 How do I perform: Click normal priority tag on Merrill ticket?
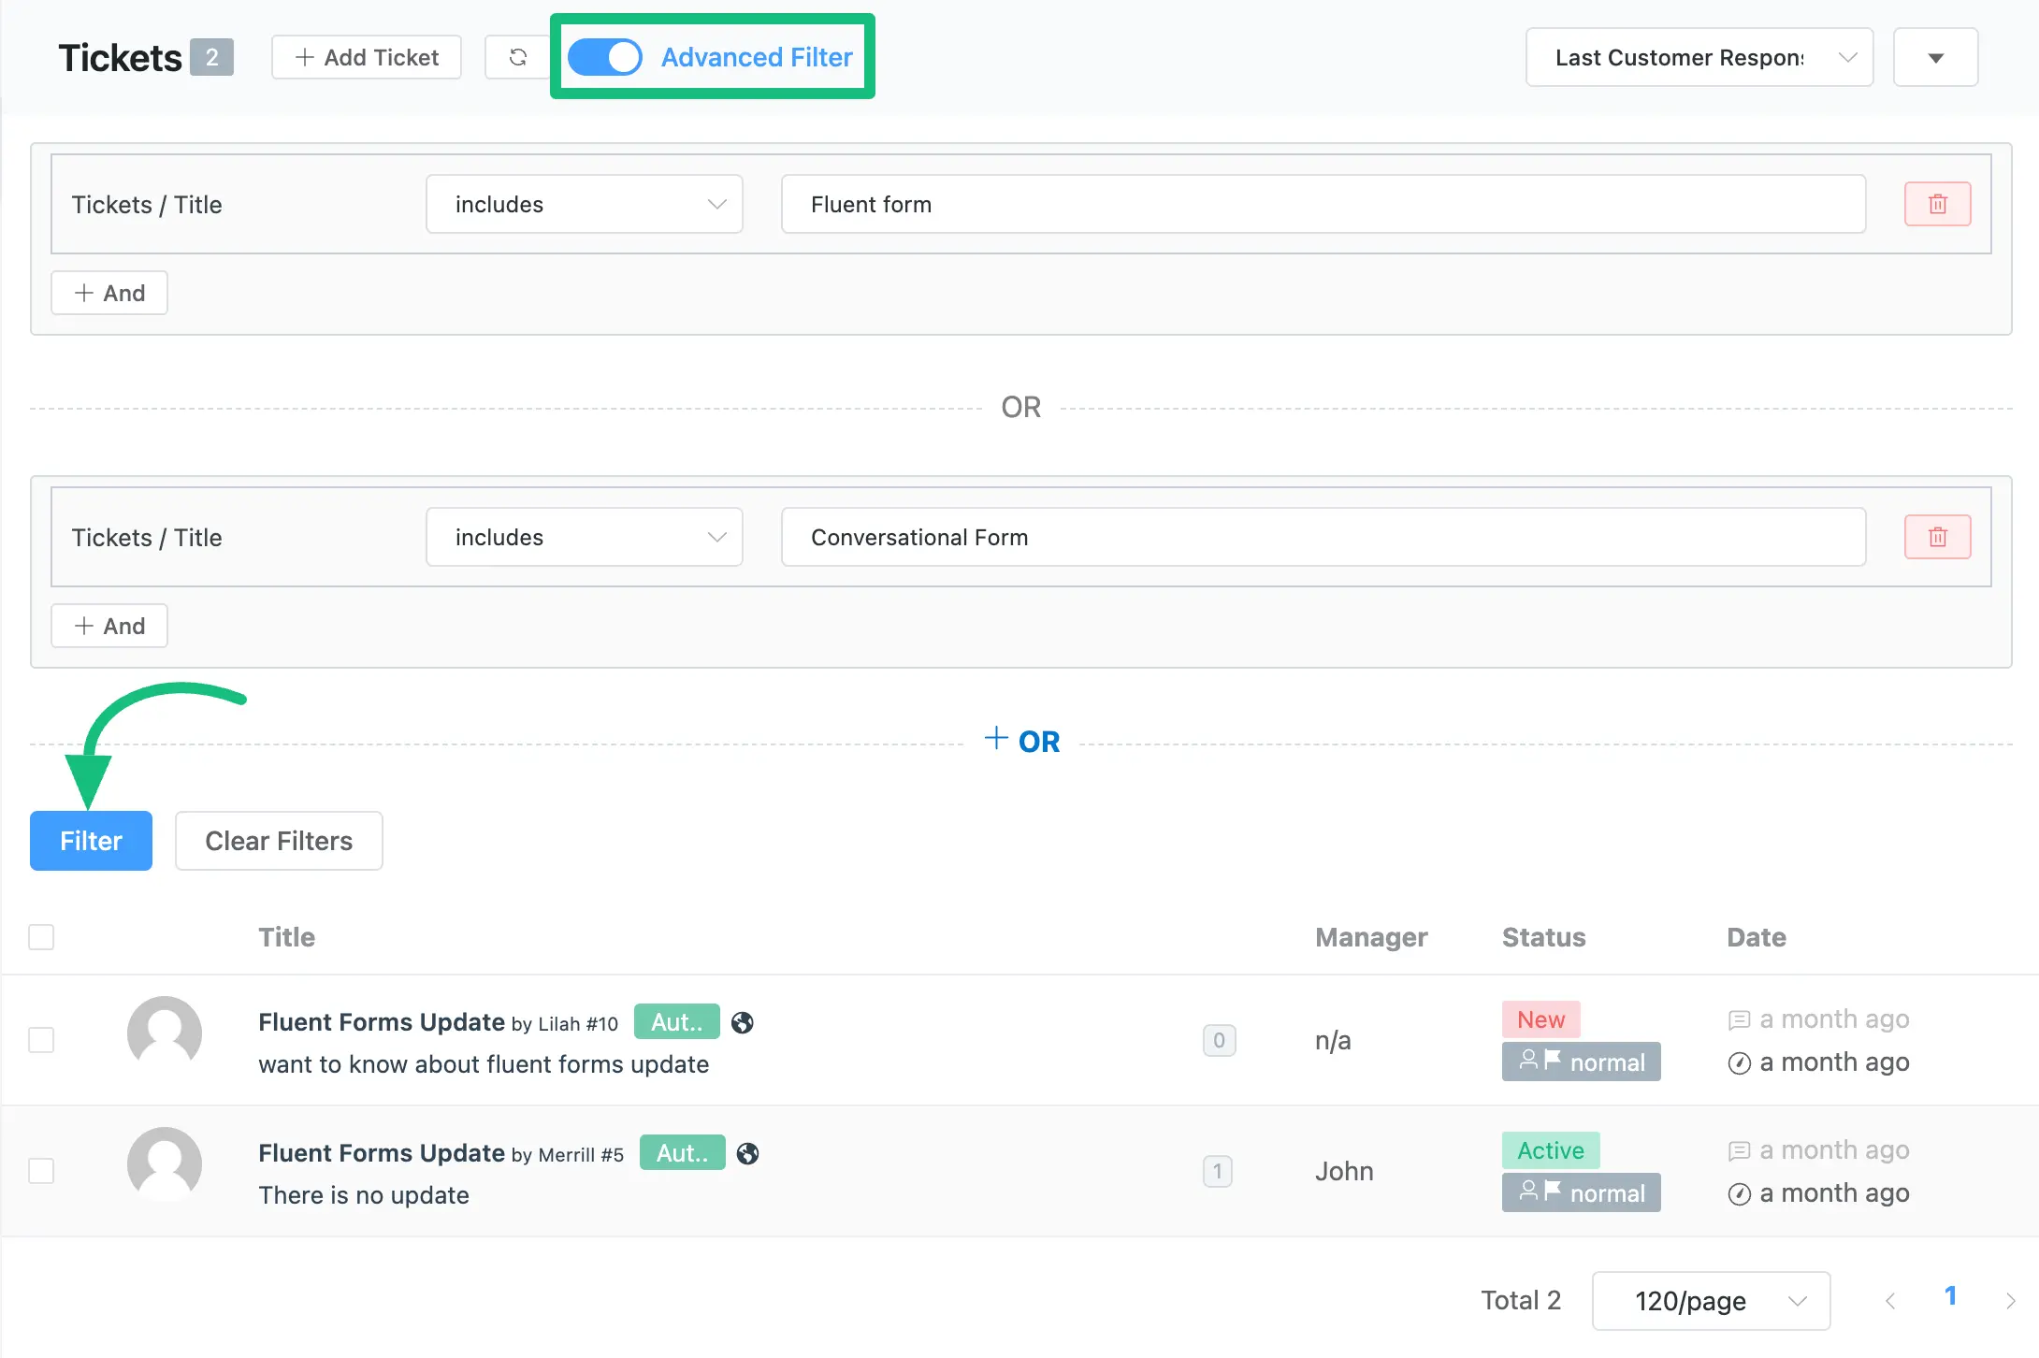1581,1192
